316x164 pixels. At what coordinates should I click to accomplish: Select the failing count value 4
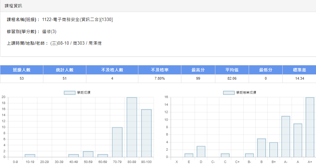point(112,79)
